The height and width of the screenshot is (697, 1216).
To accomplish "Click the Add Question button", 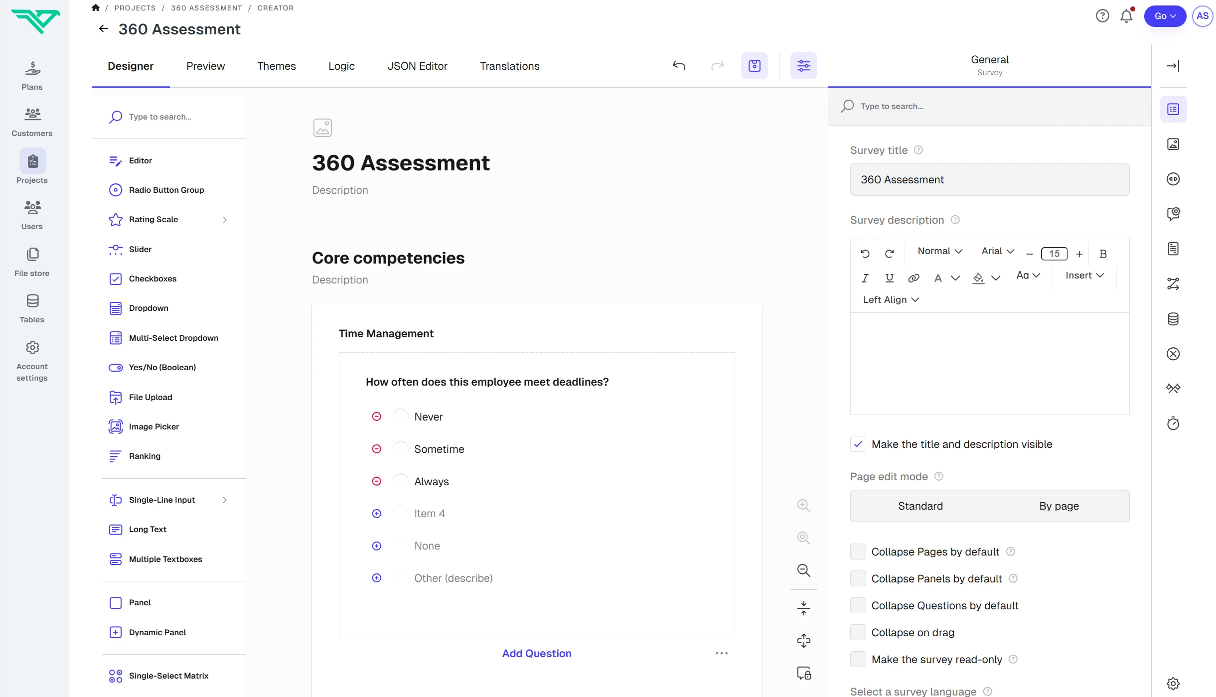I will click(x=536, y=653).
